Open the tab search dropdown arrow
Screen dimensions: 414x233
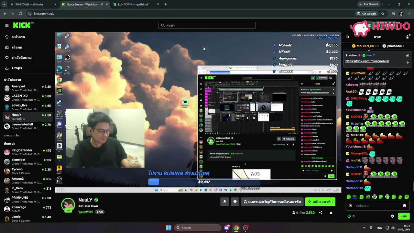point(4,5)
